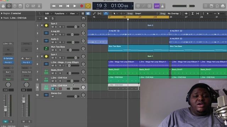Click the Stereo Out output slot
227x127 pixels.
point(27,72)
